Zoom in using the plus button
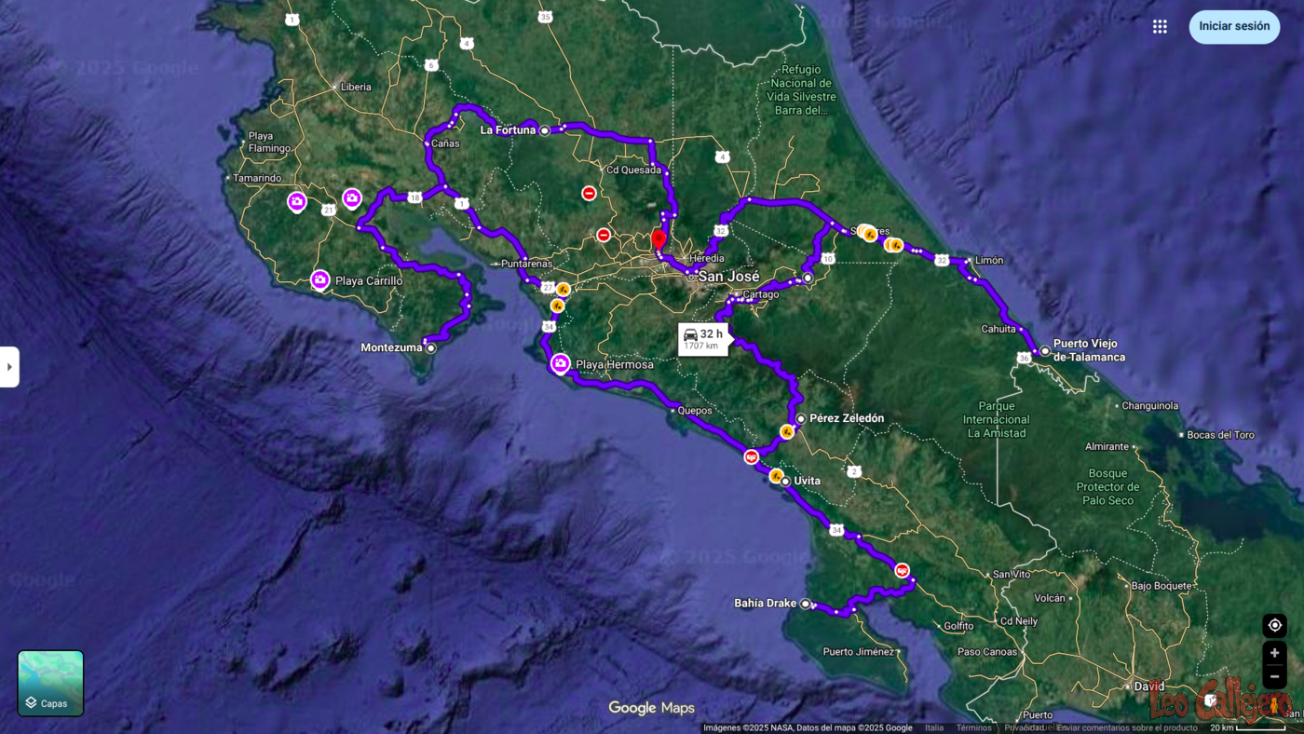The height and width of the screenshot is (734, 1304). [1274, 653]
